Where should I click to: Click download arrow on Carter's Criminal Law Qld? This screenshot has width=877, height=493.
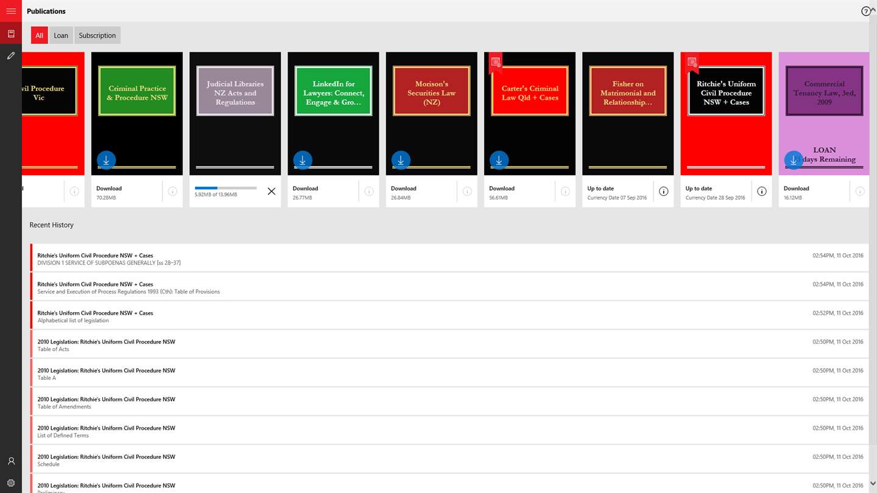tap(499, 160)
